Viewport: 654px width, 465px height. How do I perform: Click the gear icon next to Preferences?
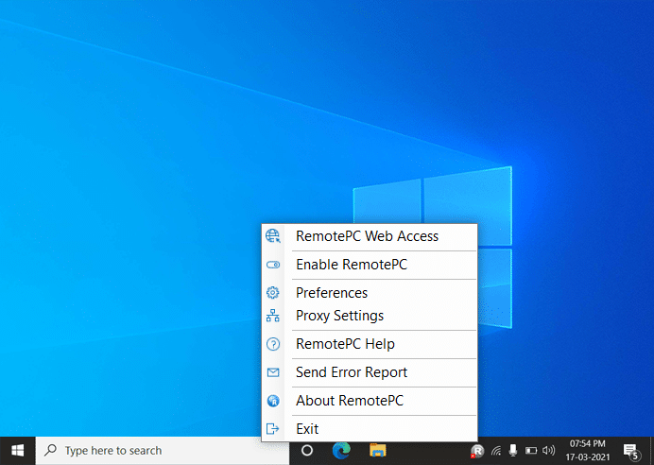273,293
